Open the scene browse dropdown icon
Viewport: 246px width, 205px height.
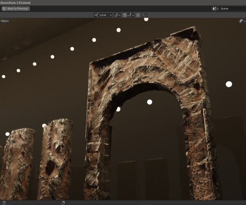[215, 9]
